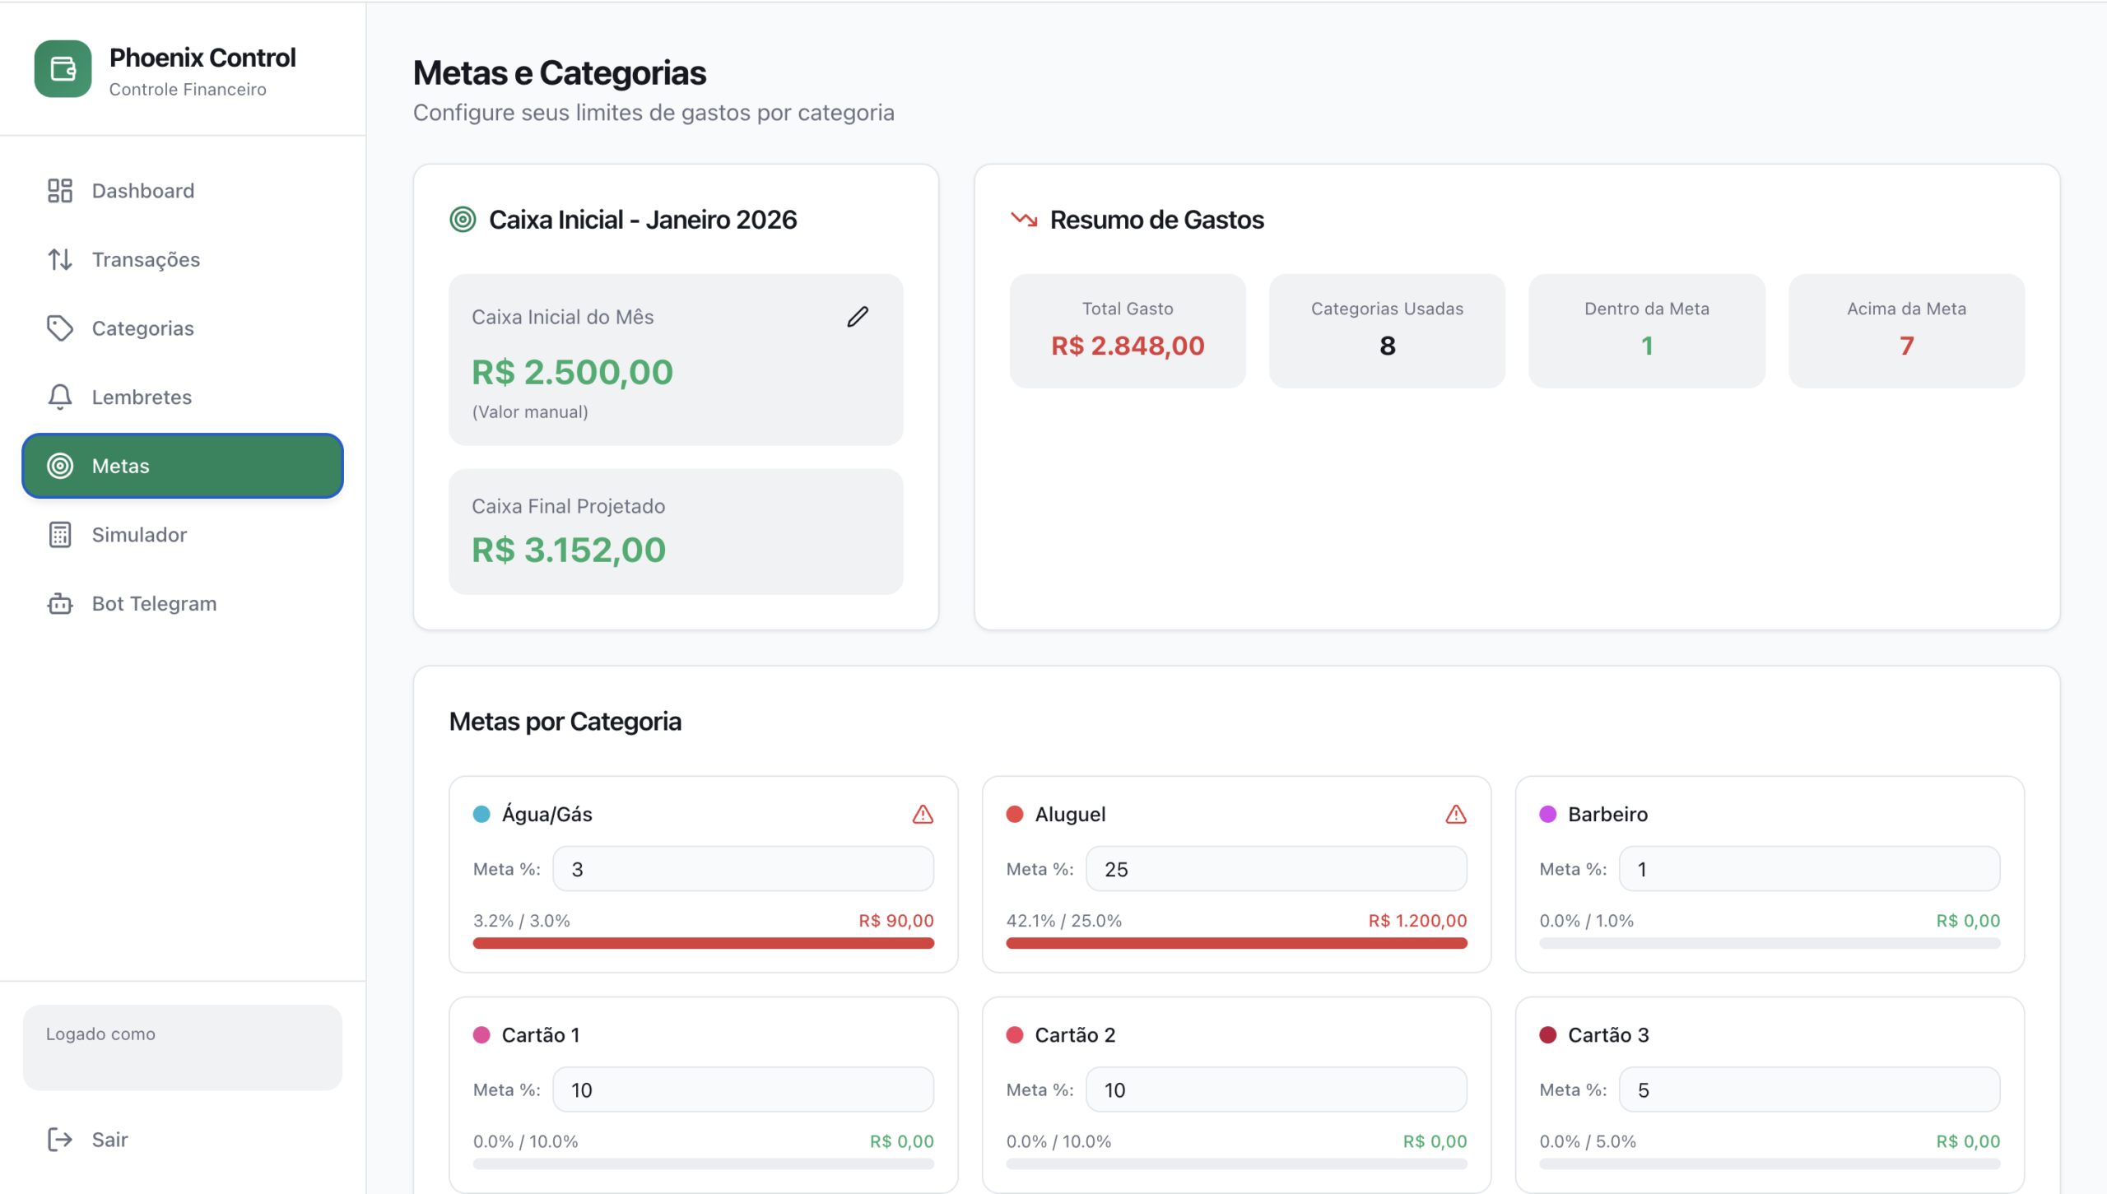
Task: Click the Total Gasto R$ 2.848,00 value
Action: (x=1128, y=346)
